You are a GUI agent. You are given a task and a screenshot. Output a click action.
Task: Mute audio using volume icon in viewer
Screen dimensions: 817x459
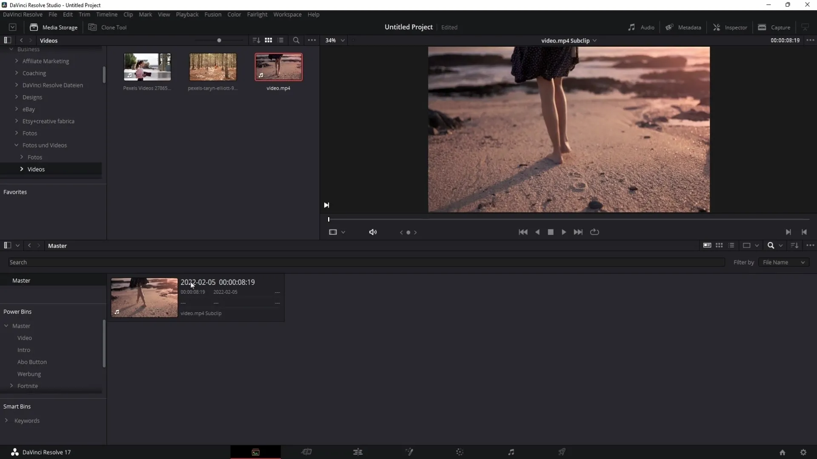(373, 232)
